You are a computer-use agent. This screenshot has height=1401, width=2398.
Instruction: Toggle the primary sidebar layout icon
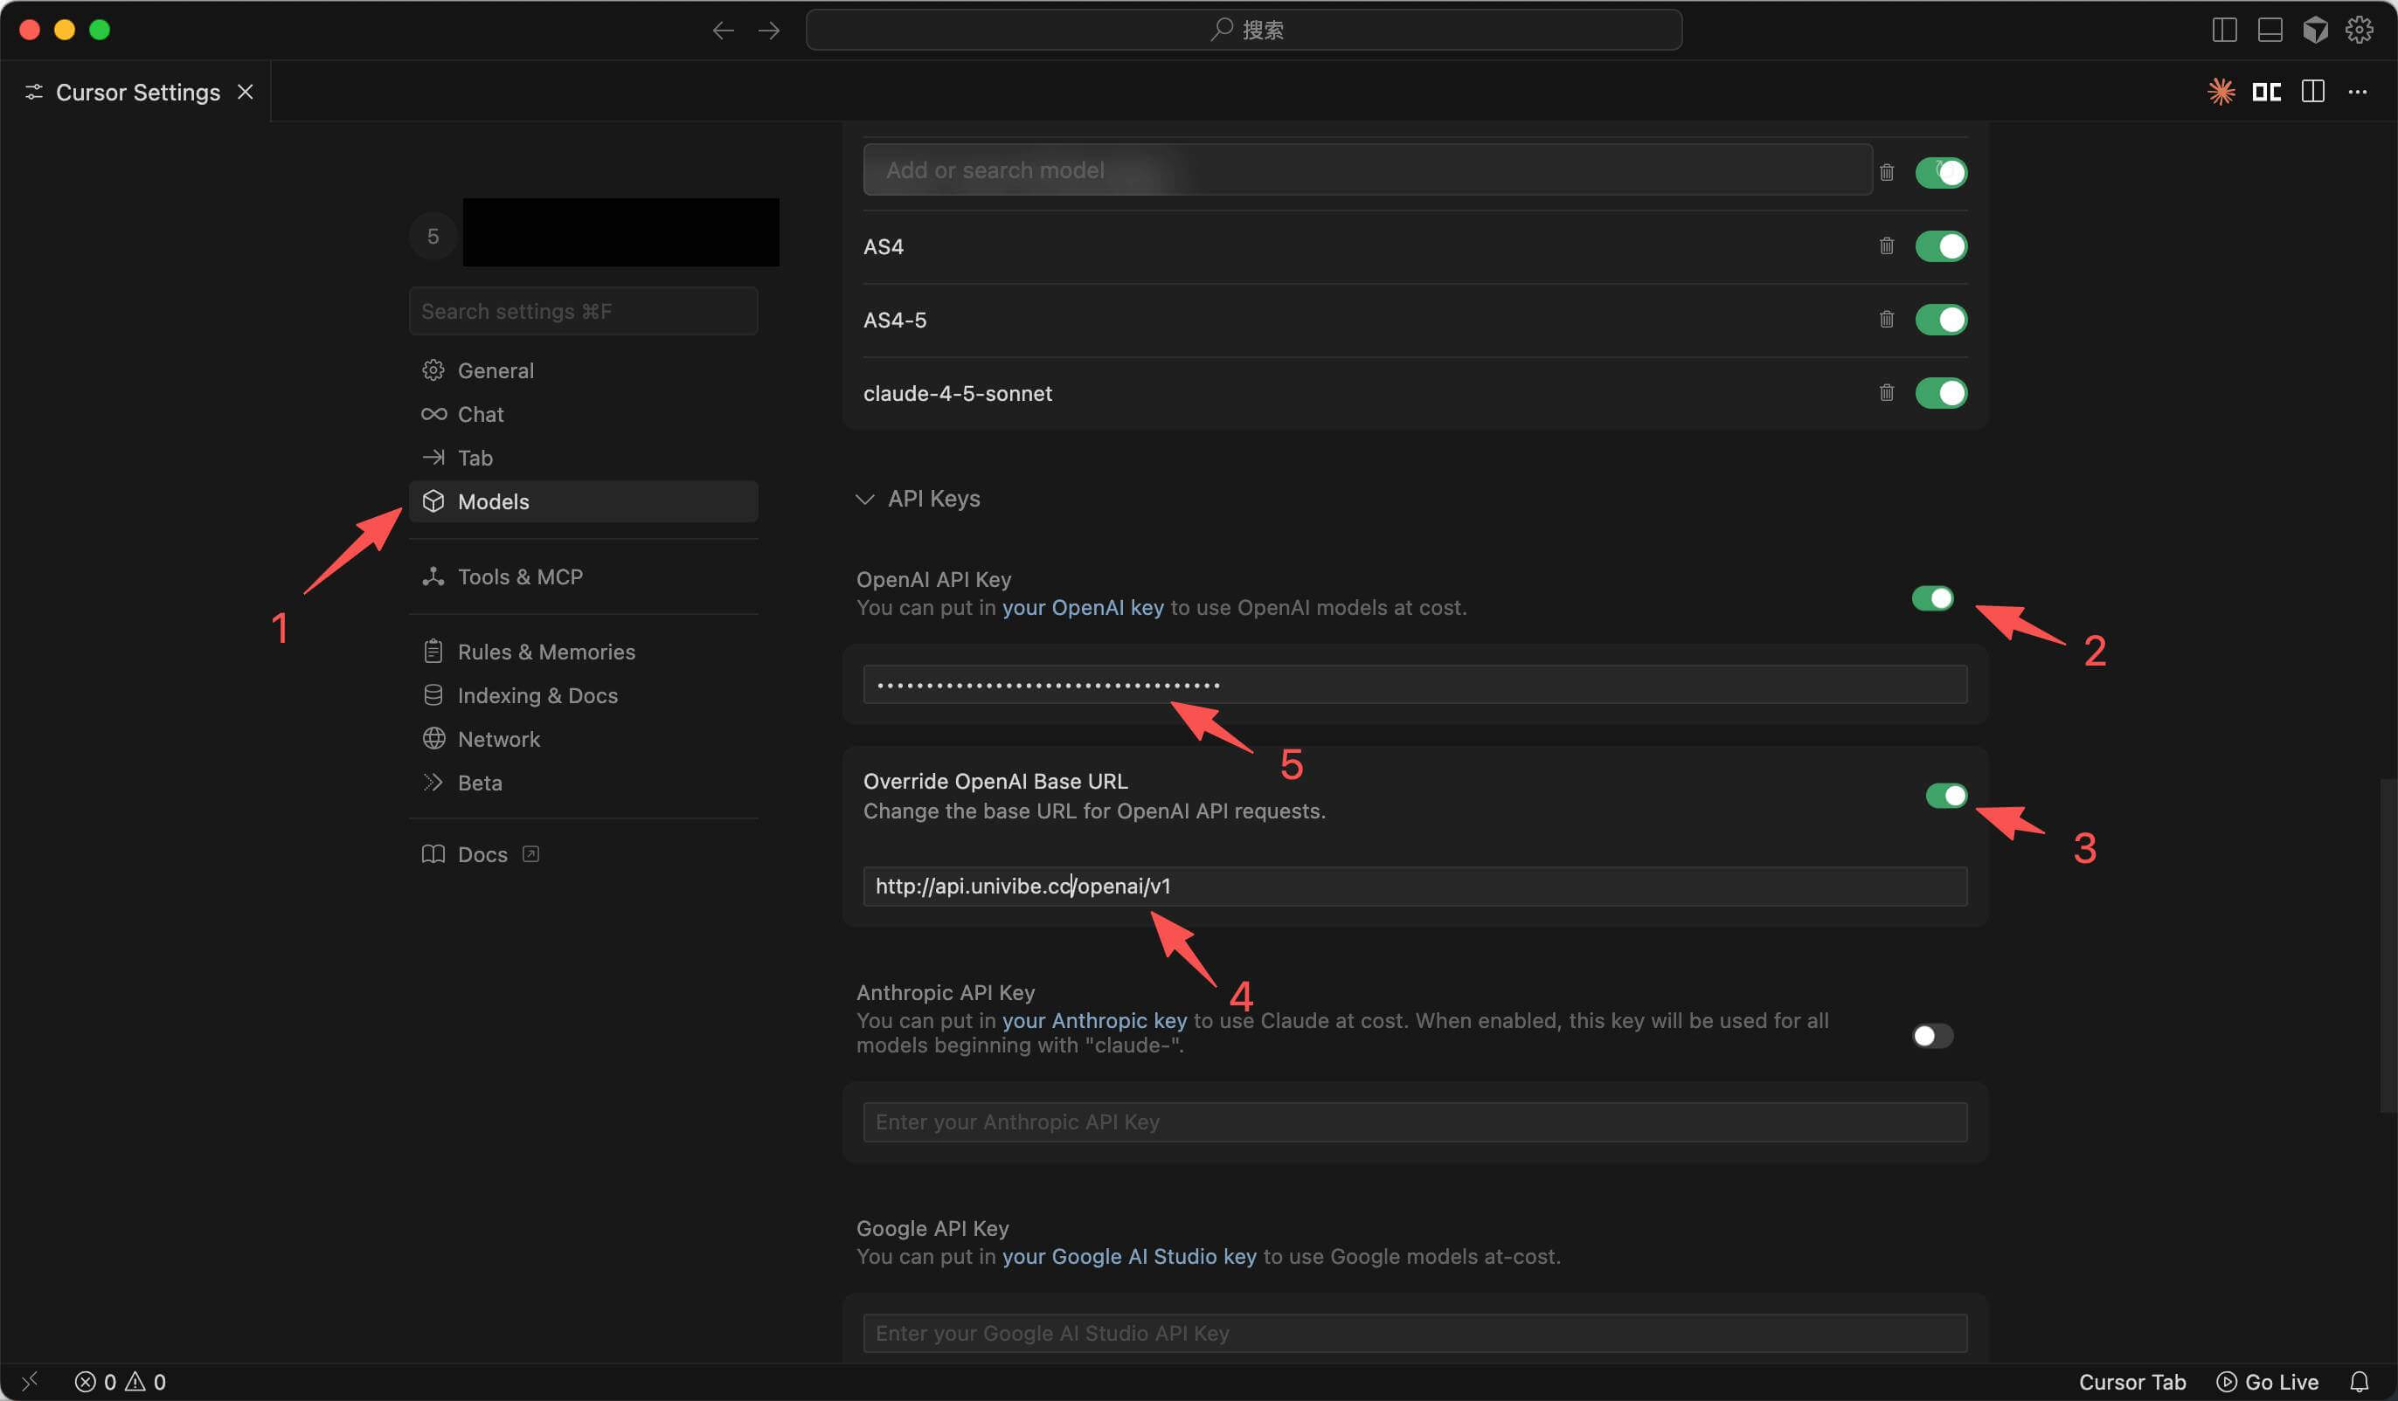coord(2224,30)
